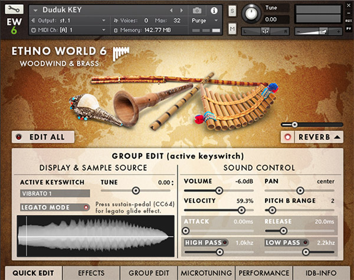
Task: Solo the instrument with S button
Action: (x=232, y=11)
